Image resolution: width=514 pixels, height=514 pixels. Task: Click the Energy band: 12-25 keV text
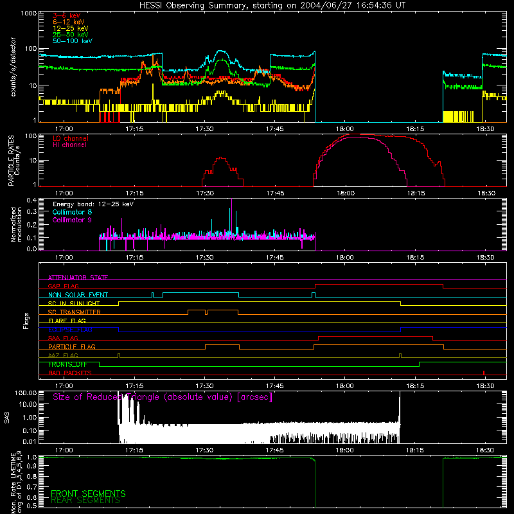pos(93,204)
